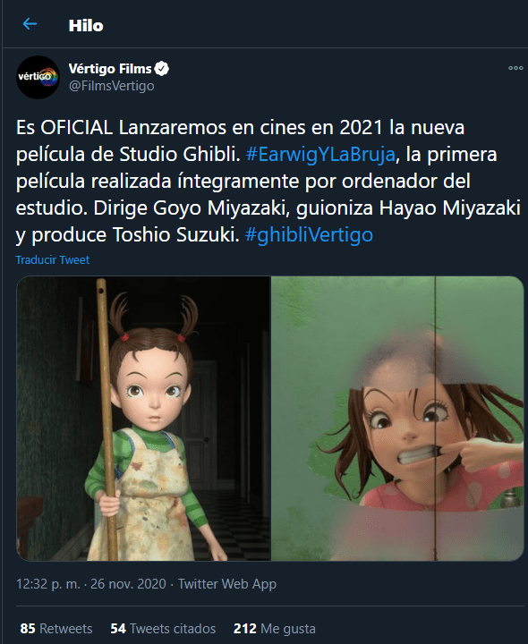Image resolution: width=528 pixels, height=644 pixels.
Task: Open the #ghibliVertigo hashtag
Action: [x=309, y=235]
